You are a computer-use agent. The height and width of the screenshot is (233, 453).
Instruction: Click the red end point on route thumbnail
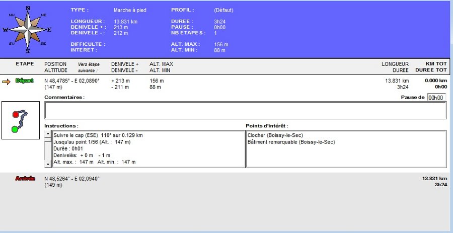coord(16,115)
